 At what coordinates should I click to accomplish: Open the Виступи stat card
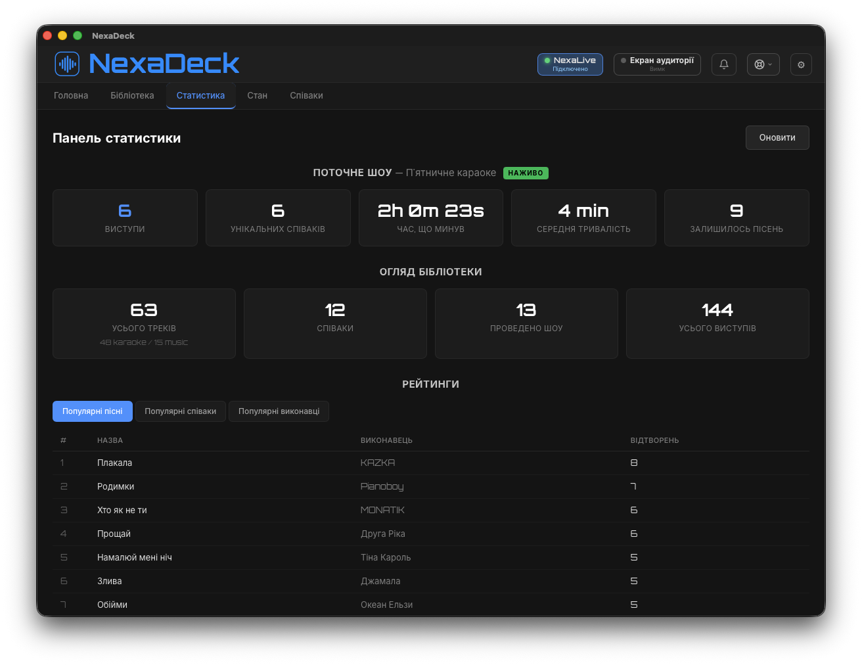pos(125,218)
